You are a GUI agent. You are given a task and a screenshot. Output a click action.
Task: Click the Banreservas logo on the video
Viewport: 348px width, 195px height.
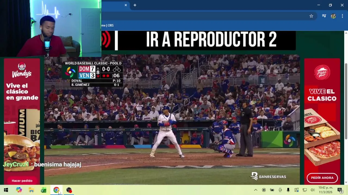click(269, 177)
